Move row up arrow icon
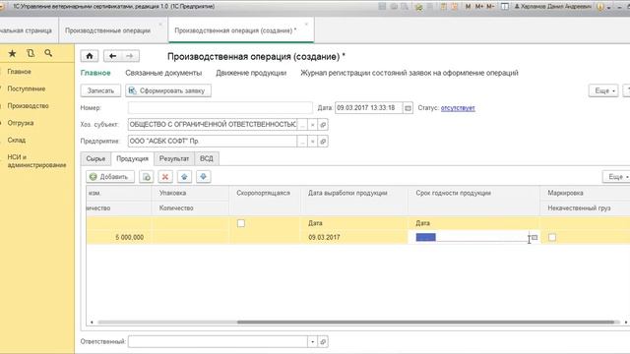The height and width of the screenshot is (354, 630). click(184, 177)
